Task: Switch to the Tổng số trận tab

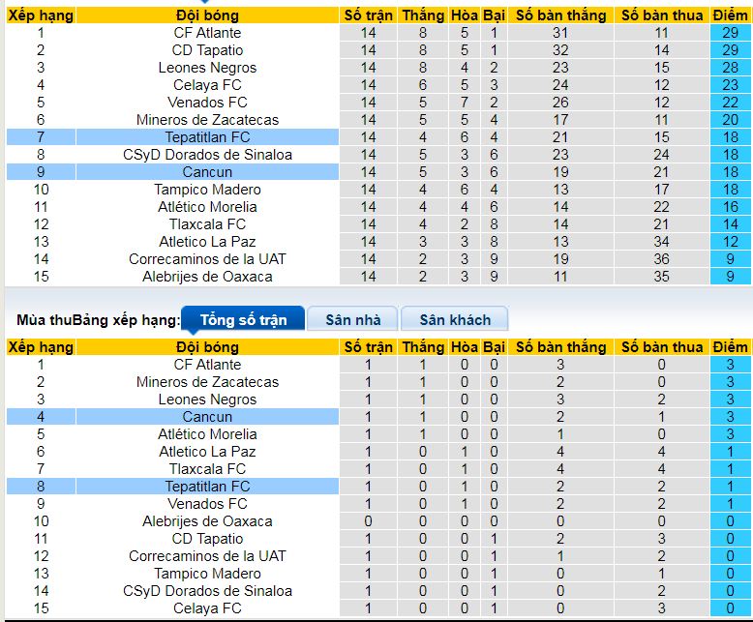Action: click(243, 319)
